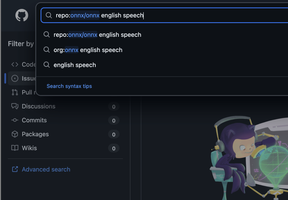This screenshot has height=200, width=288.
Task: Click the Code filter brackets icon
Action: point(15,65)
